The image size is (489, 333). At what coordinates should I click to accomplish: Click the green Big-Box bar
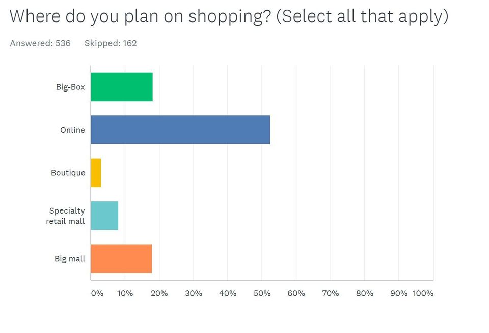(122, 87)
